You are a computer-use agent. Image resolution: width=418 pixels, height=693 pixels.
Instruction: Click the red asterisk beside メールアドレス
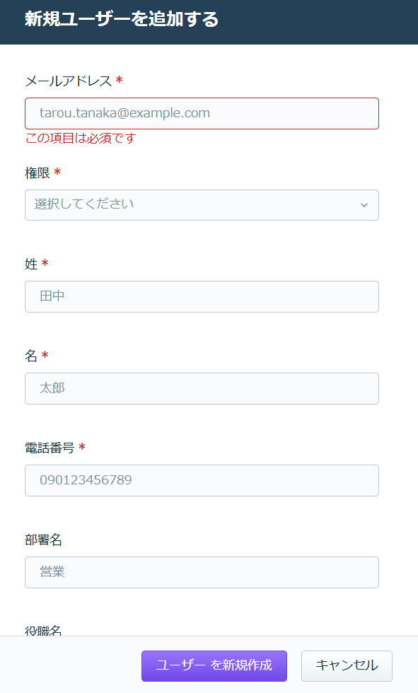(119, 80)
